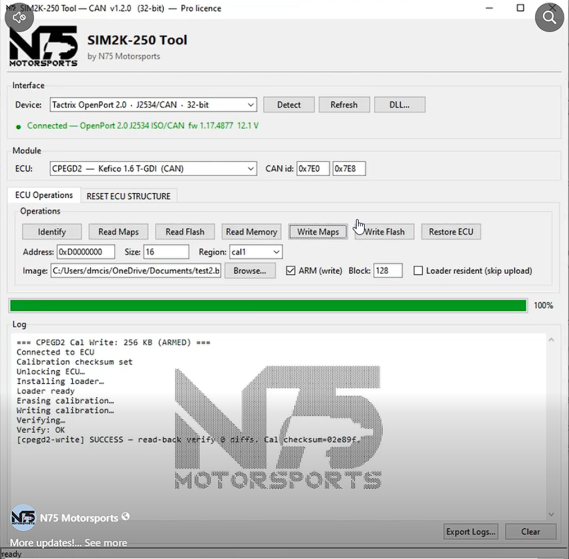
Task: Click the Refresh interface button
Action: point(344,105)
